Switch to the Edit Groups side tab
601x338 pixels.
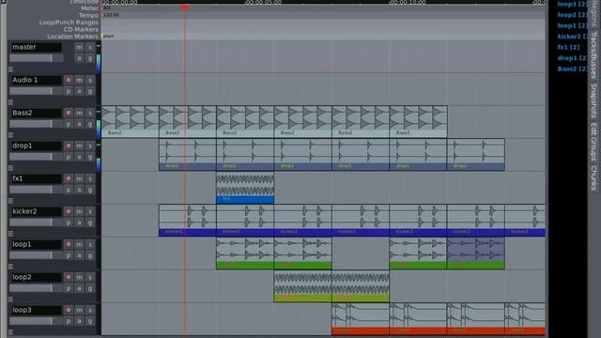pyautogui.click(x=593, y=142)
